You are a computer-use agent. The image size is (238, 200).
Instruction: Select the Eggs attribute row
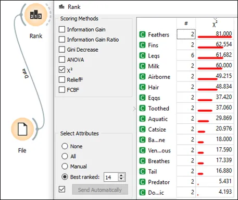coord(185,98)
